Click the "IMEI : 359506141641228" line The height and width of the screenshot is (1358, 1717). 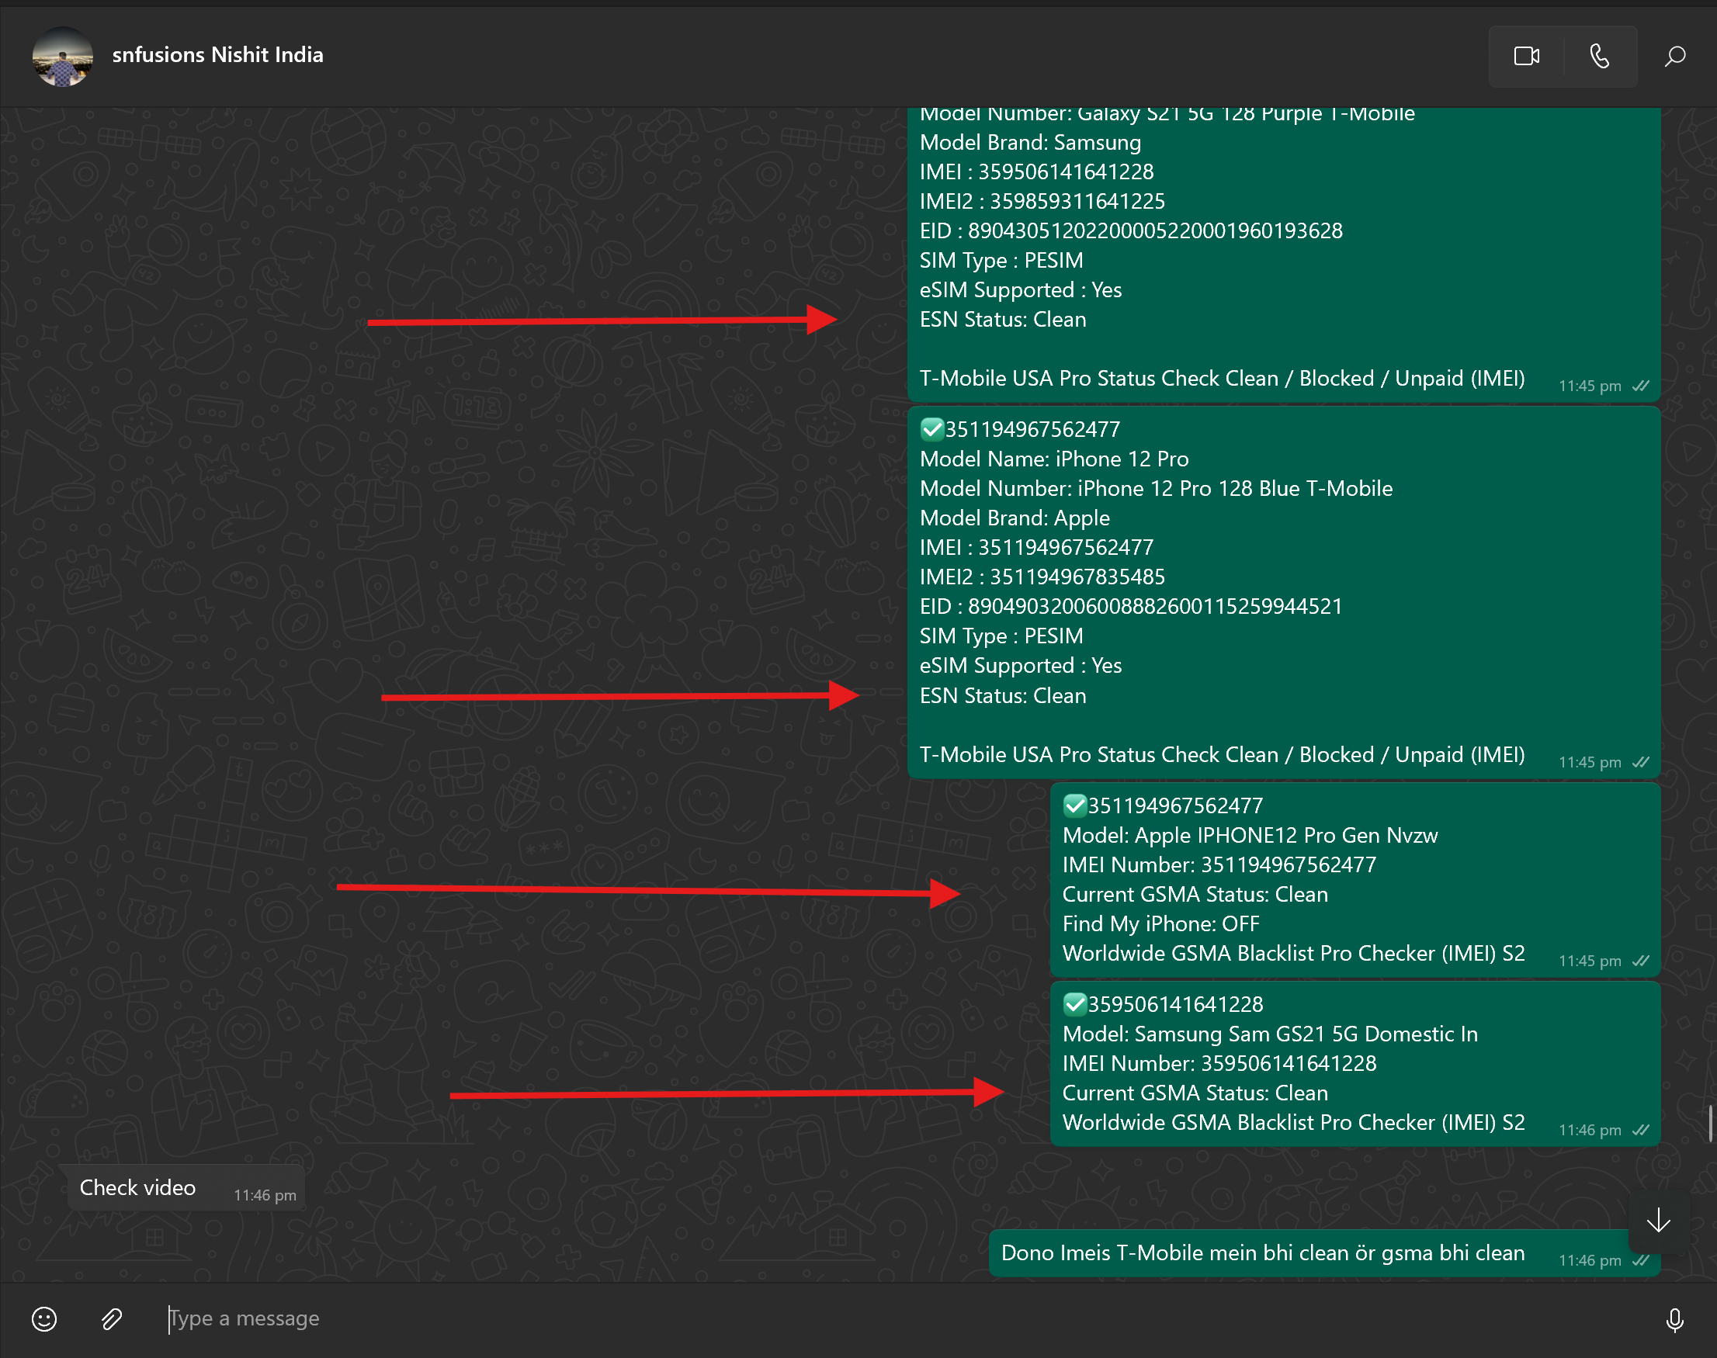(x=1036, y=171)
